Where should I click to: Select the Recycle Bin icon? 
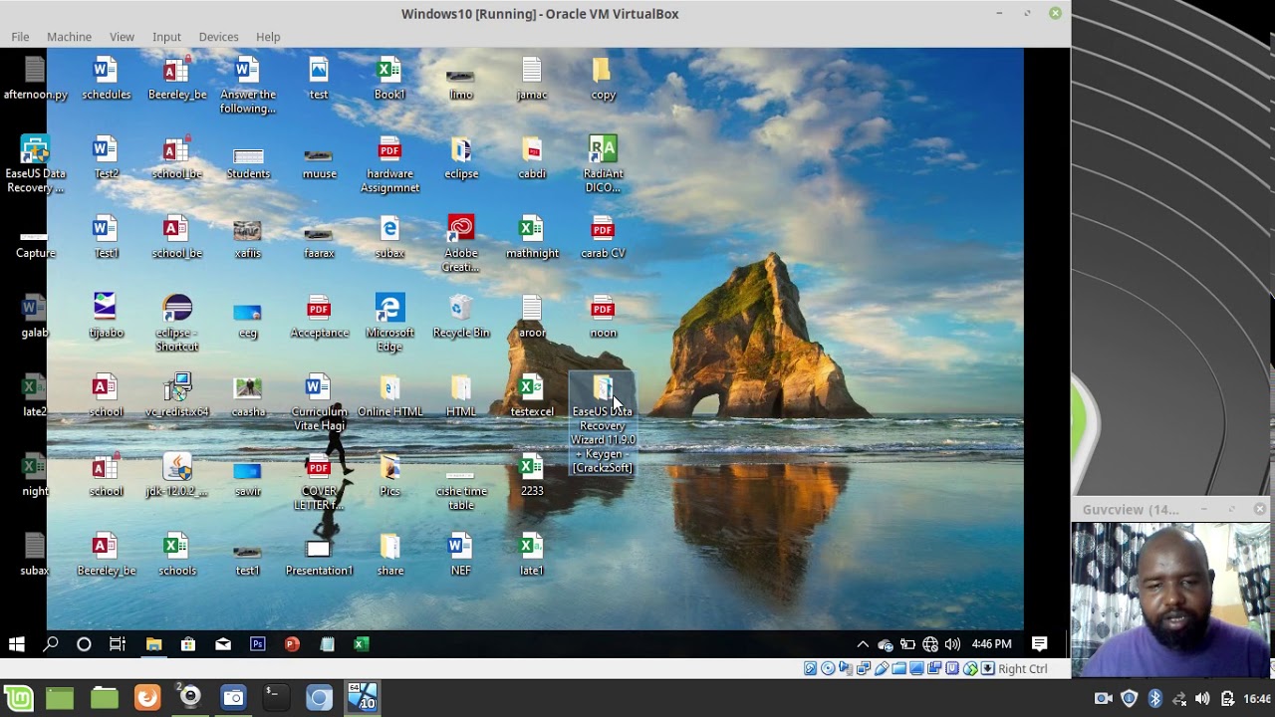click(461, 317)
